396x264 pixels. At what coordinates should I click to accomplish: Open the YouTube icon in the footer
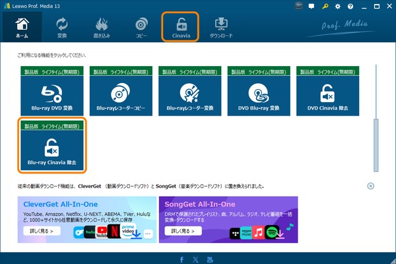pyautogui.click(x=210, y=259)
